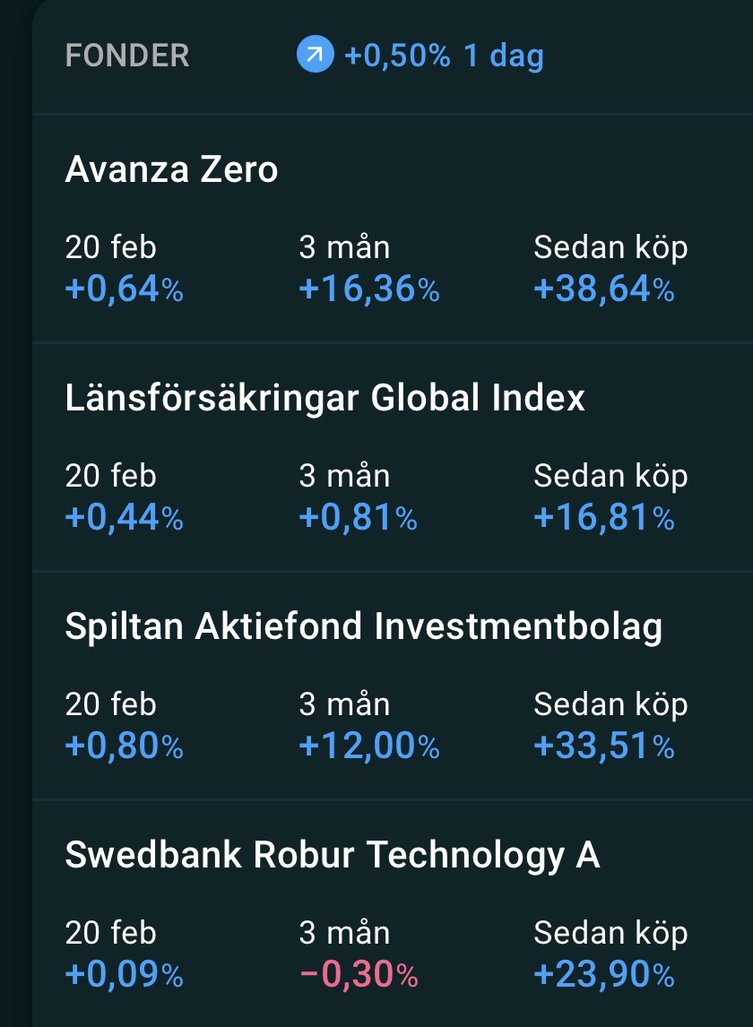Open Spiltan Aktiefond Investmentbolag fund
Image resolution: width=753 pixels, height=1027 pixels.
pyautogui.click(x=363, y=627)
